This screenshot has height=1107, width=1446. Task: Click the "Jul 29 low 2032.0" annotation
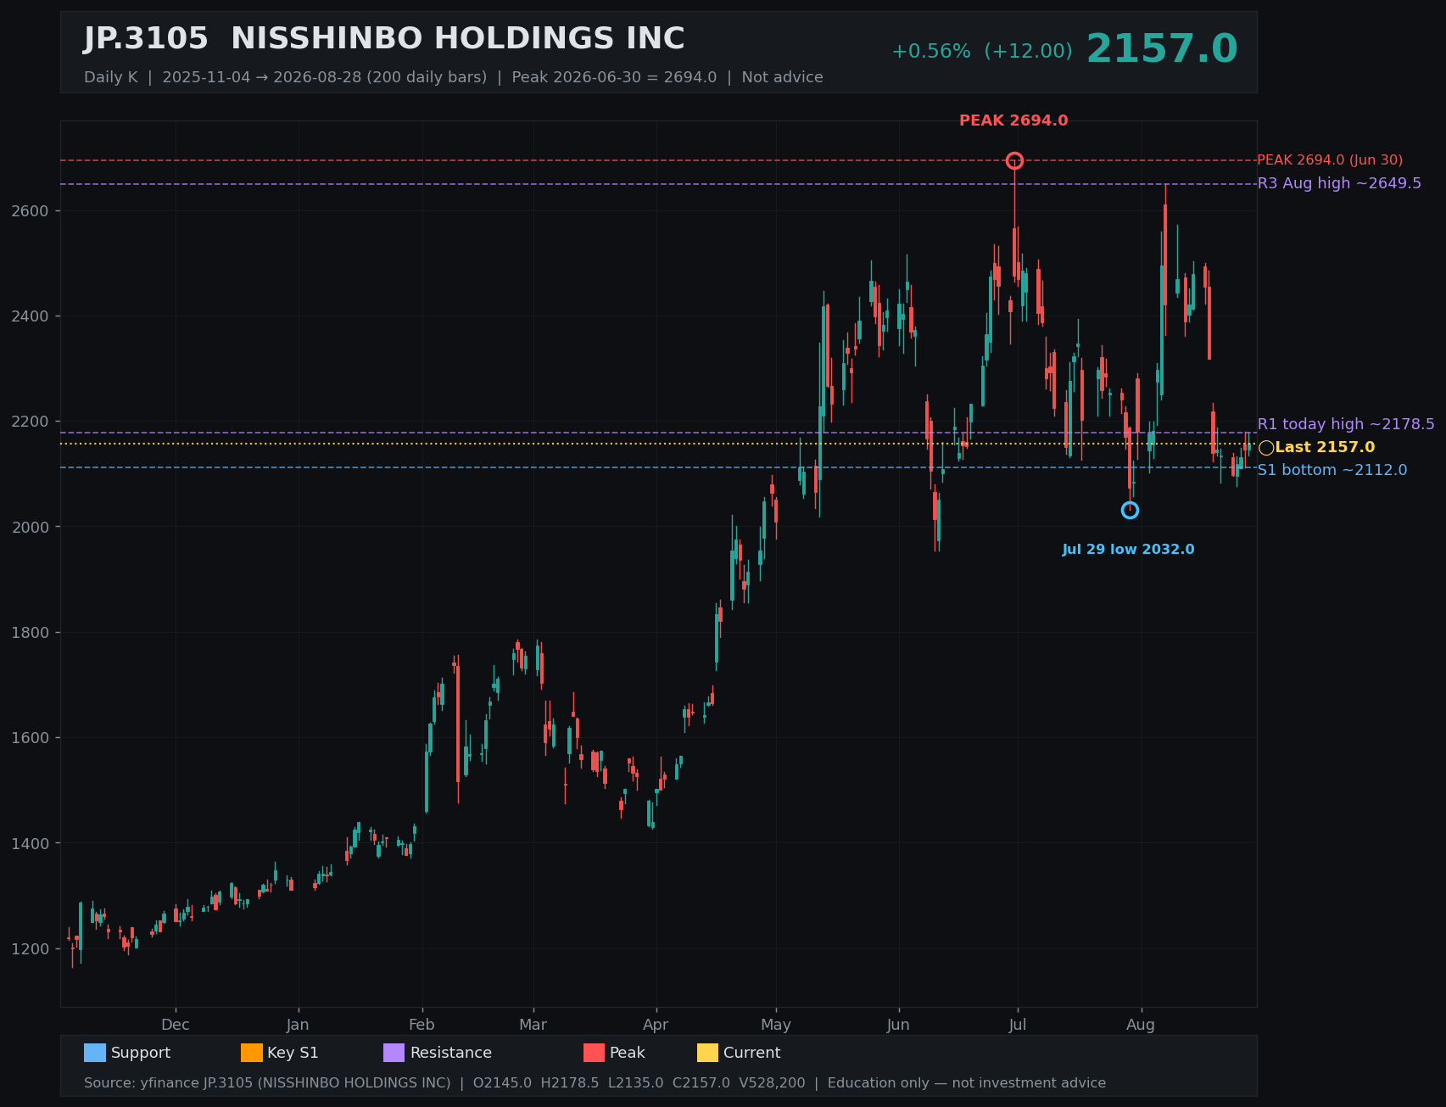click(x=1128, y=550)
